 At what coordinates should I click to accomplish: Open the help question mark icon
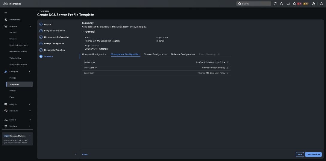coord(313,4)
